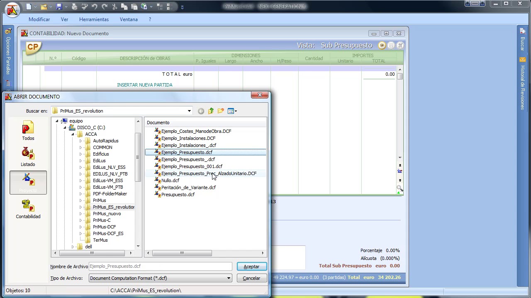Open the Historial de Revisiones side panel
Viewport: 531px width, 298px height.
[523, 84]
